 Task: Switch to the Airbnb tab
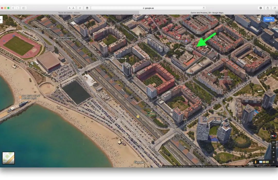pyautogui.click(x=69, y=13)
